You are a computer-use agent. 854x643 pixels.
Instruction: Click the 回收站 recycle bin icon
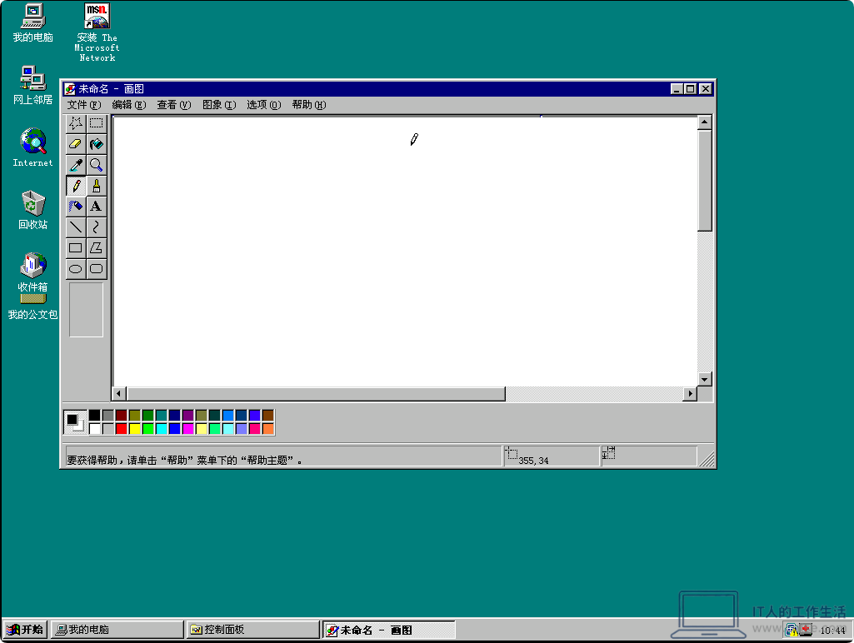[x=32, y=210]
